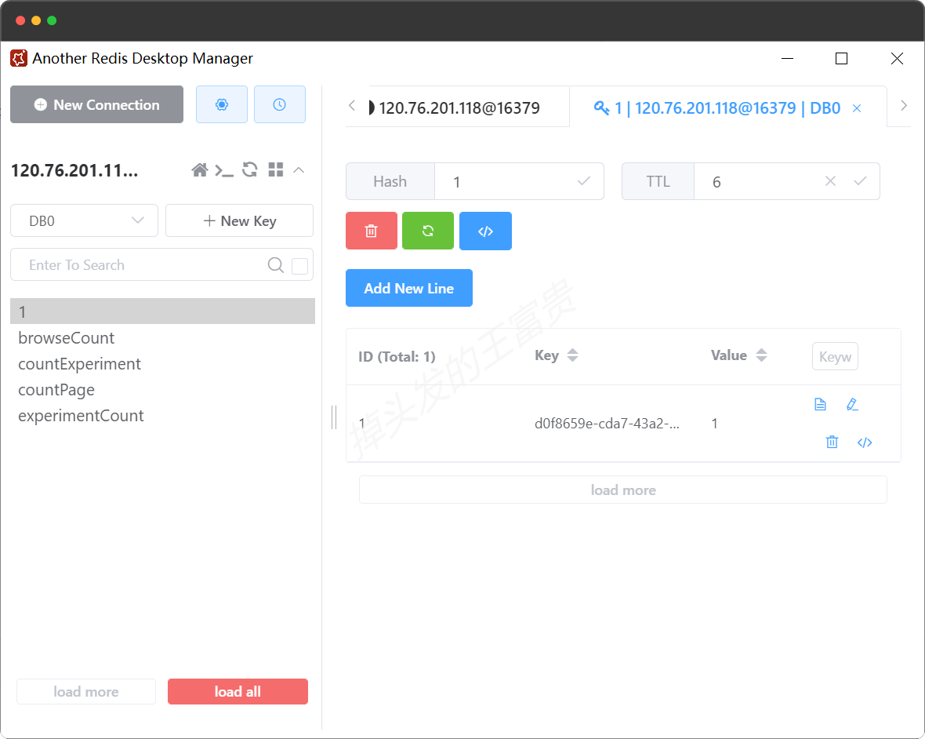The width and height of the screenshot is (925, 739).
Task: Click the Another Redis Desktop Manager logo
Action: (x=19, y=58)
